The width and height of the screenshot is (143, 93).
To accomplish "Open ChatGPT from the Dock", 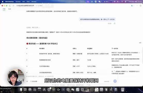I will [x=68, y=90].
